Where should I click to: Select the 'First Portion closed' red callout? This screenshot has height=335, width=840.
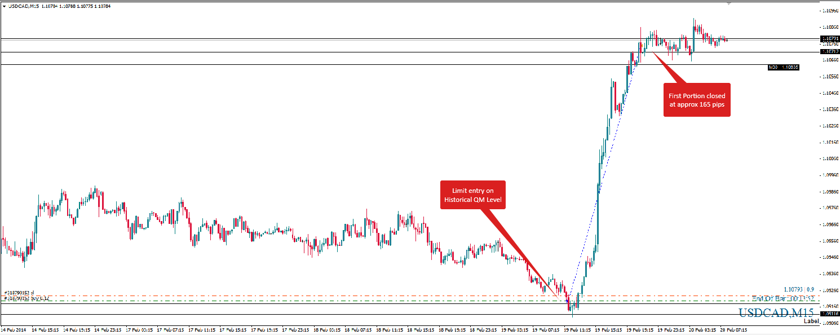tap(697, 100)
